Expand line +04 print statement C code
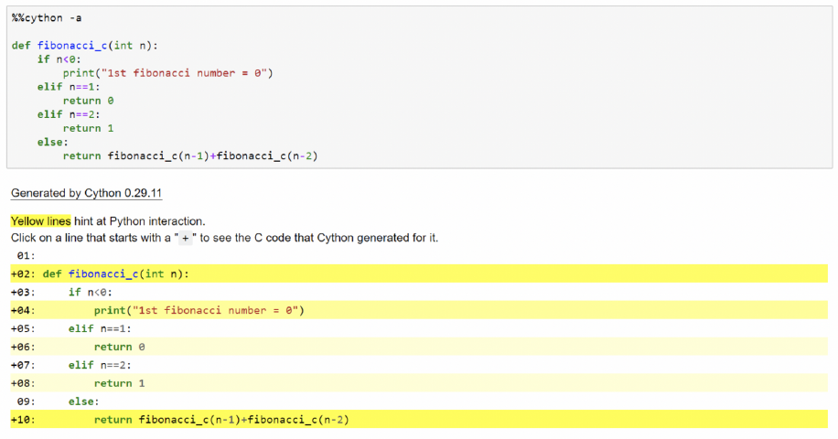Viewport: 838px width, 439px height. (419, 310)
